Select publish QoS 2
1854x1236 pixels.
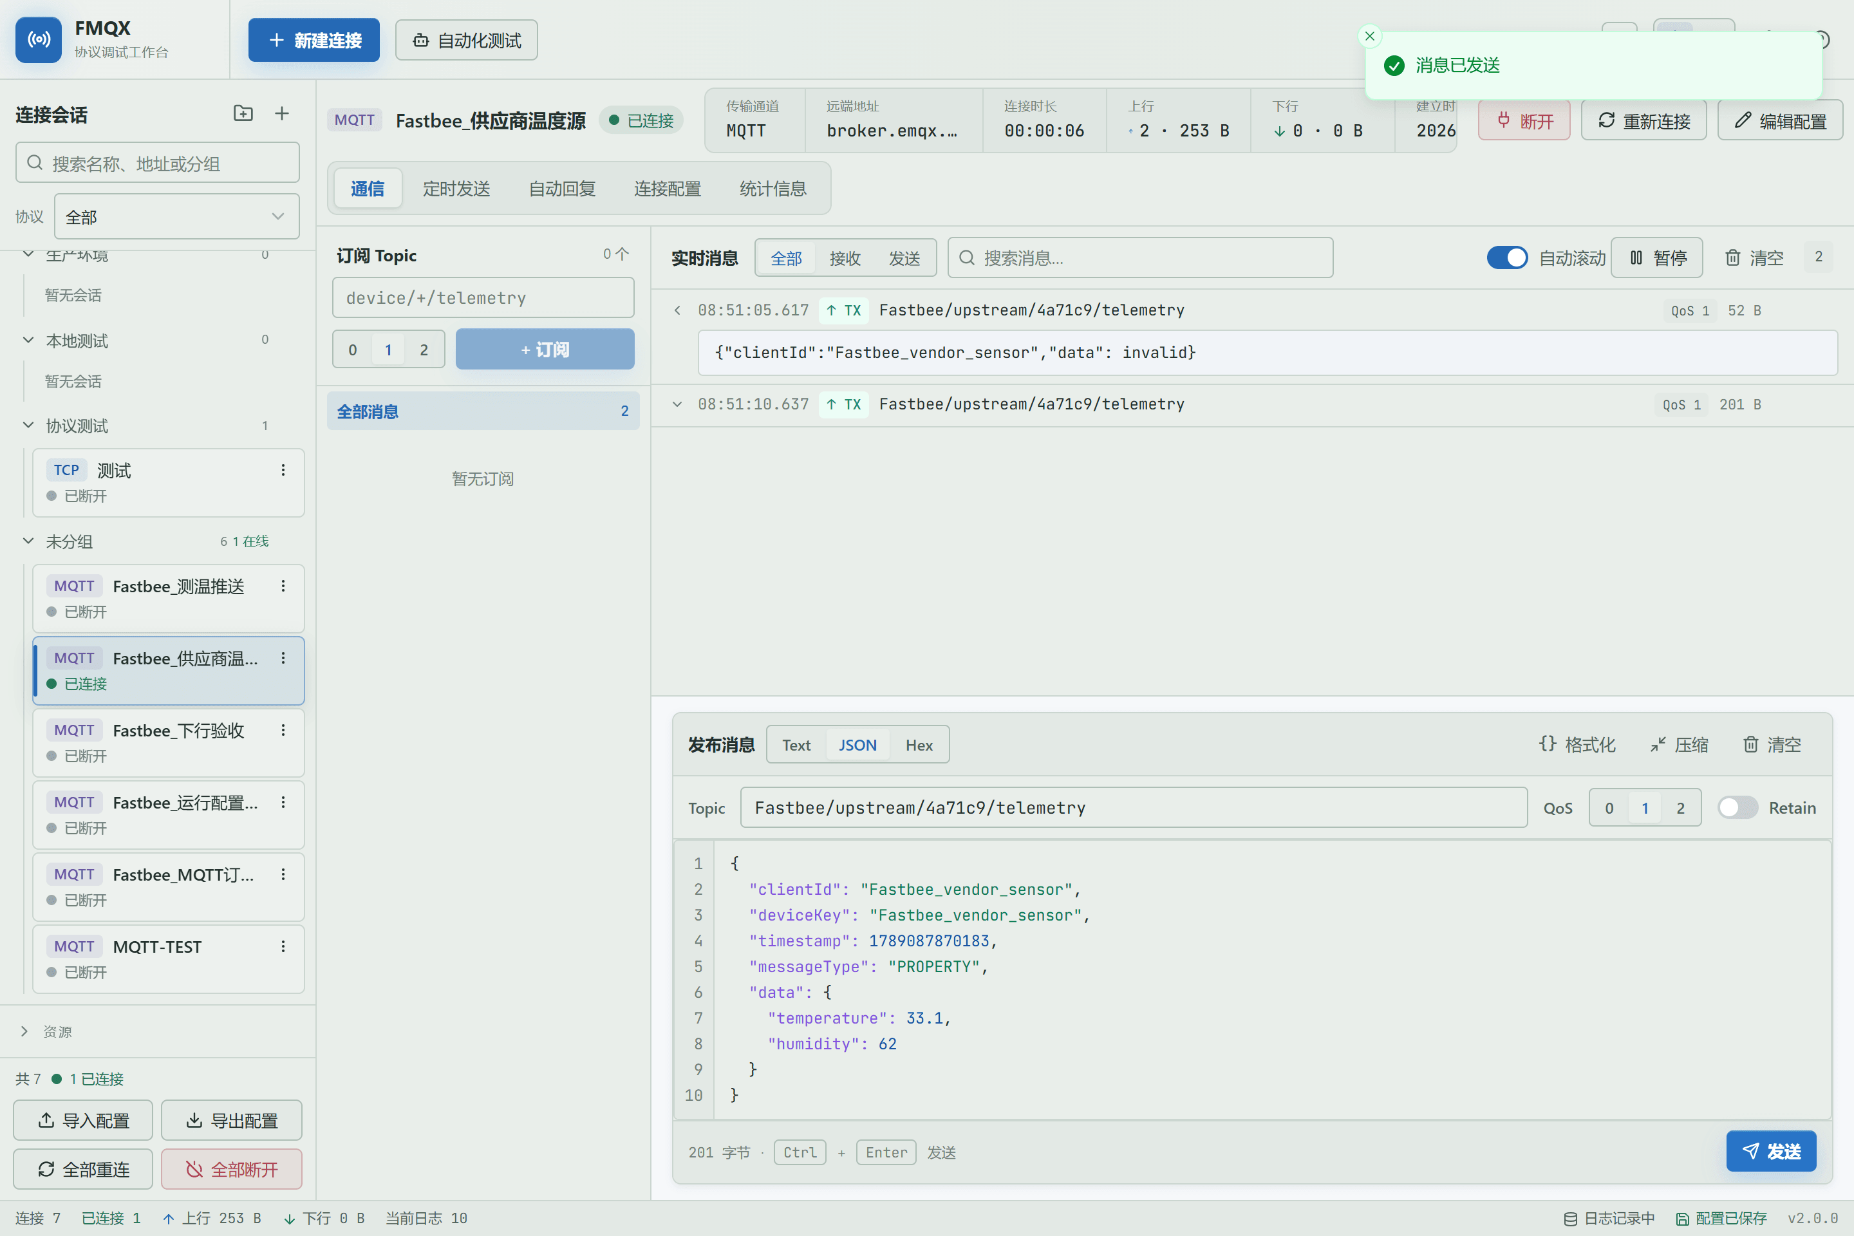coord(1681,807)
